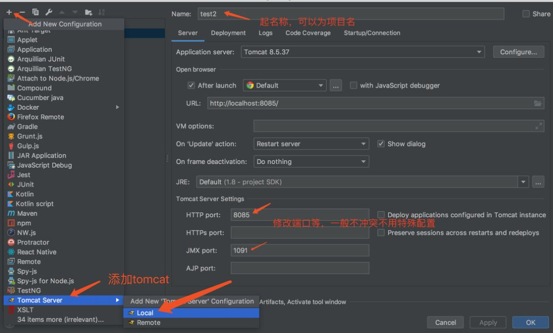Open the Code Coverage tab
This screenshot has width=553, height=333.
pos(308,33)
